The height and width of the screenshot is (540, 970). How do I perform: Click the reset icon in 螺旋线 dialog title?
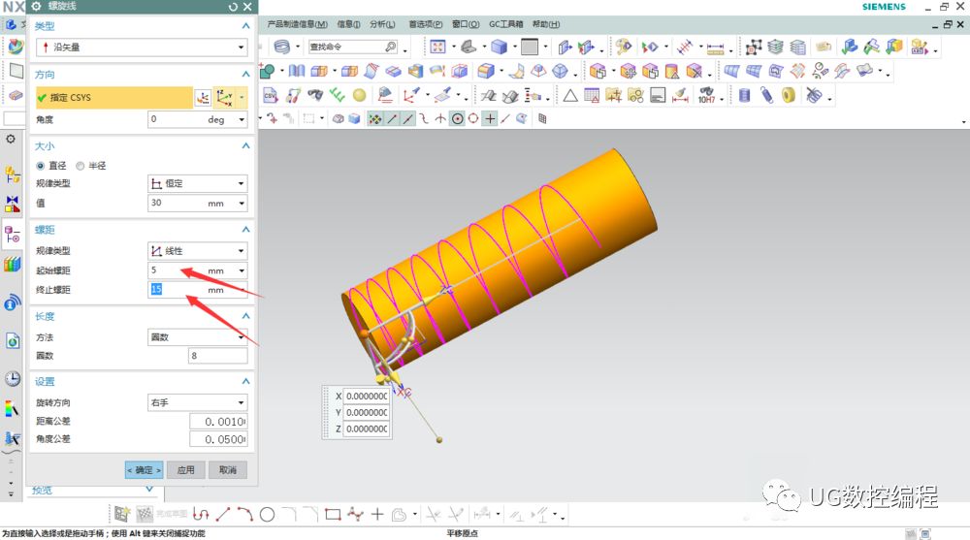click(x=233, y=7)
